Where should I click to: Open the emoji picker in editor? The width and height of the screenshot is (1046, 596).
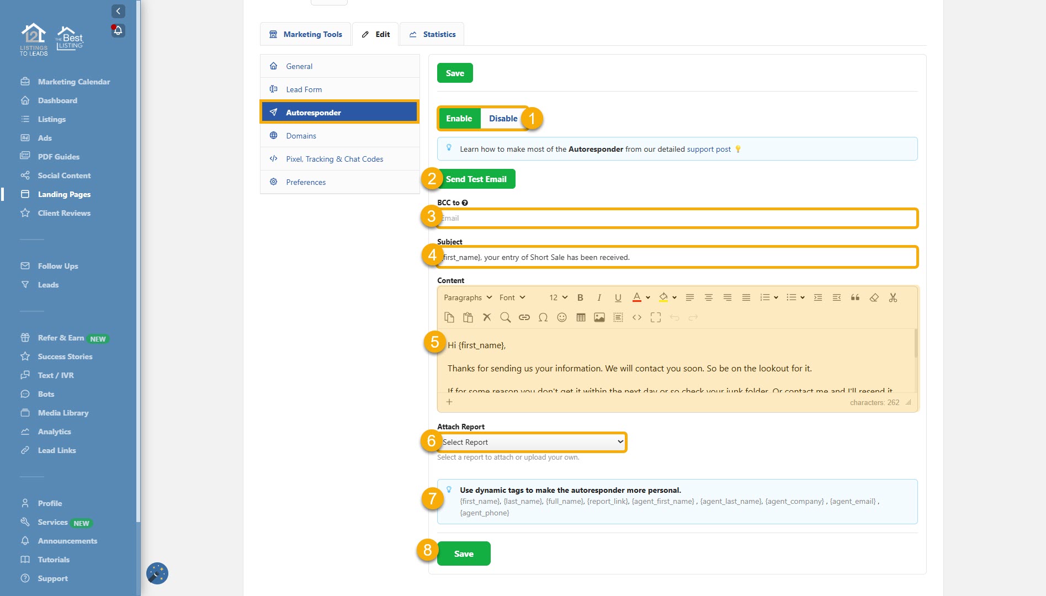561,317
